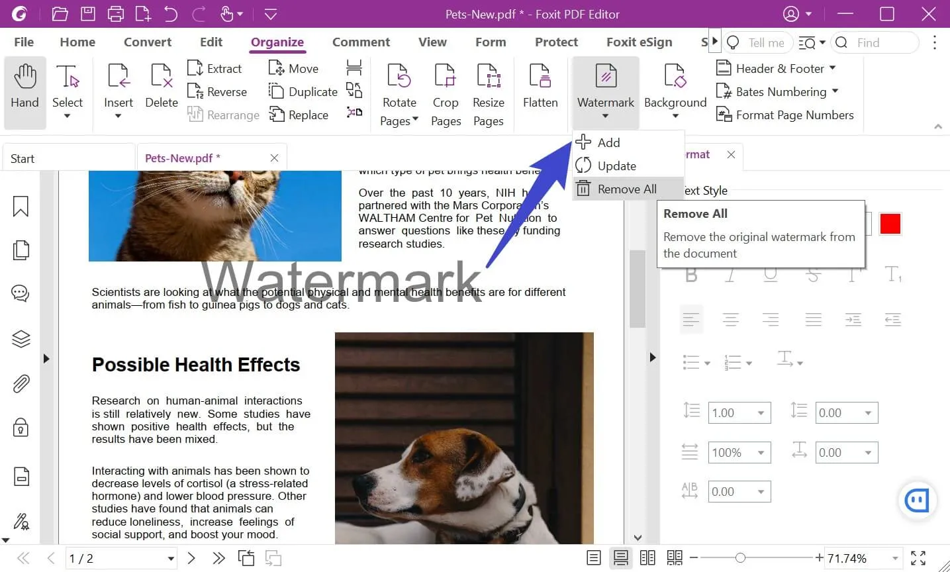Toggle bold text formatting

[690, 274]
